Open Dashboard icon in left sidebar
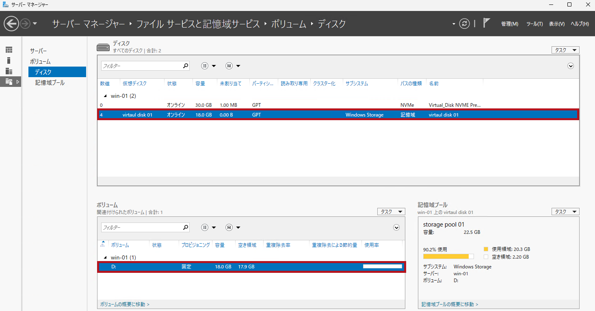 tap(9, 50)
